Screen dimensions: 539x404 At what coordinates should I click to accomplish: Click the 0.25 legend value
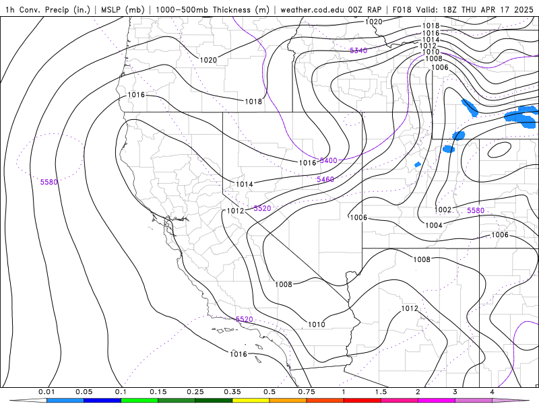[195, 392]
